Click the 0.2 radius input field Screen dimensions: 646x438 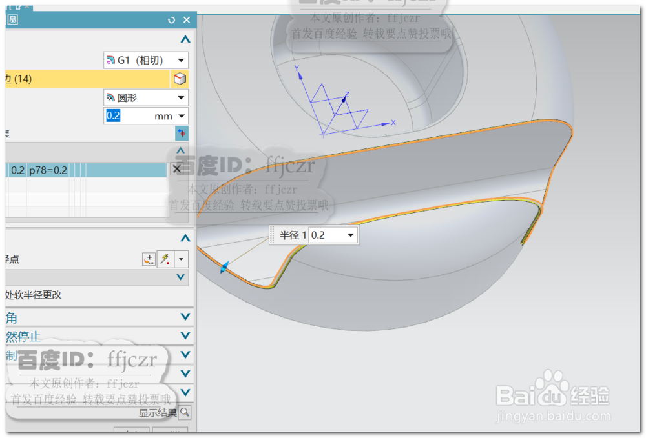[129, 116]
